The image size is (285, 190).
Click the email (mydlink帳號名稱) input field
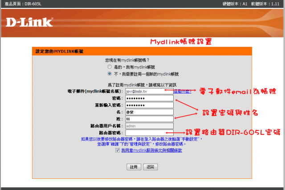click(x=150, y=91)
